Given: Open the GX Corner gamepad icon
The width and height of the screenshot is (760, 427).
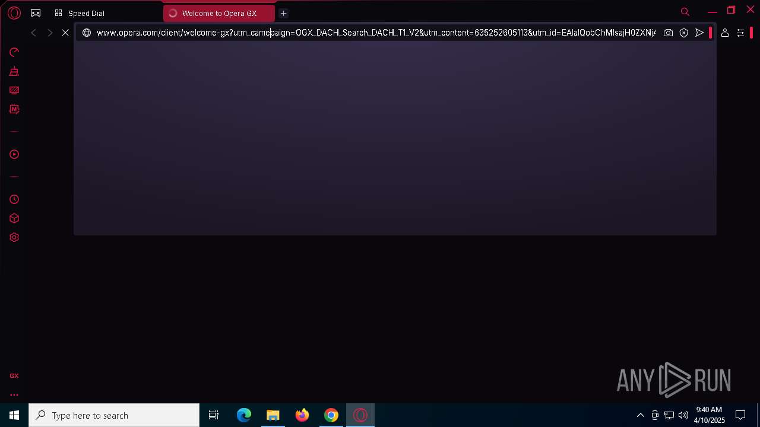Looking at the screenshot, I should point(36,12).
